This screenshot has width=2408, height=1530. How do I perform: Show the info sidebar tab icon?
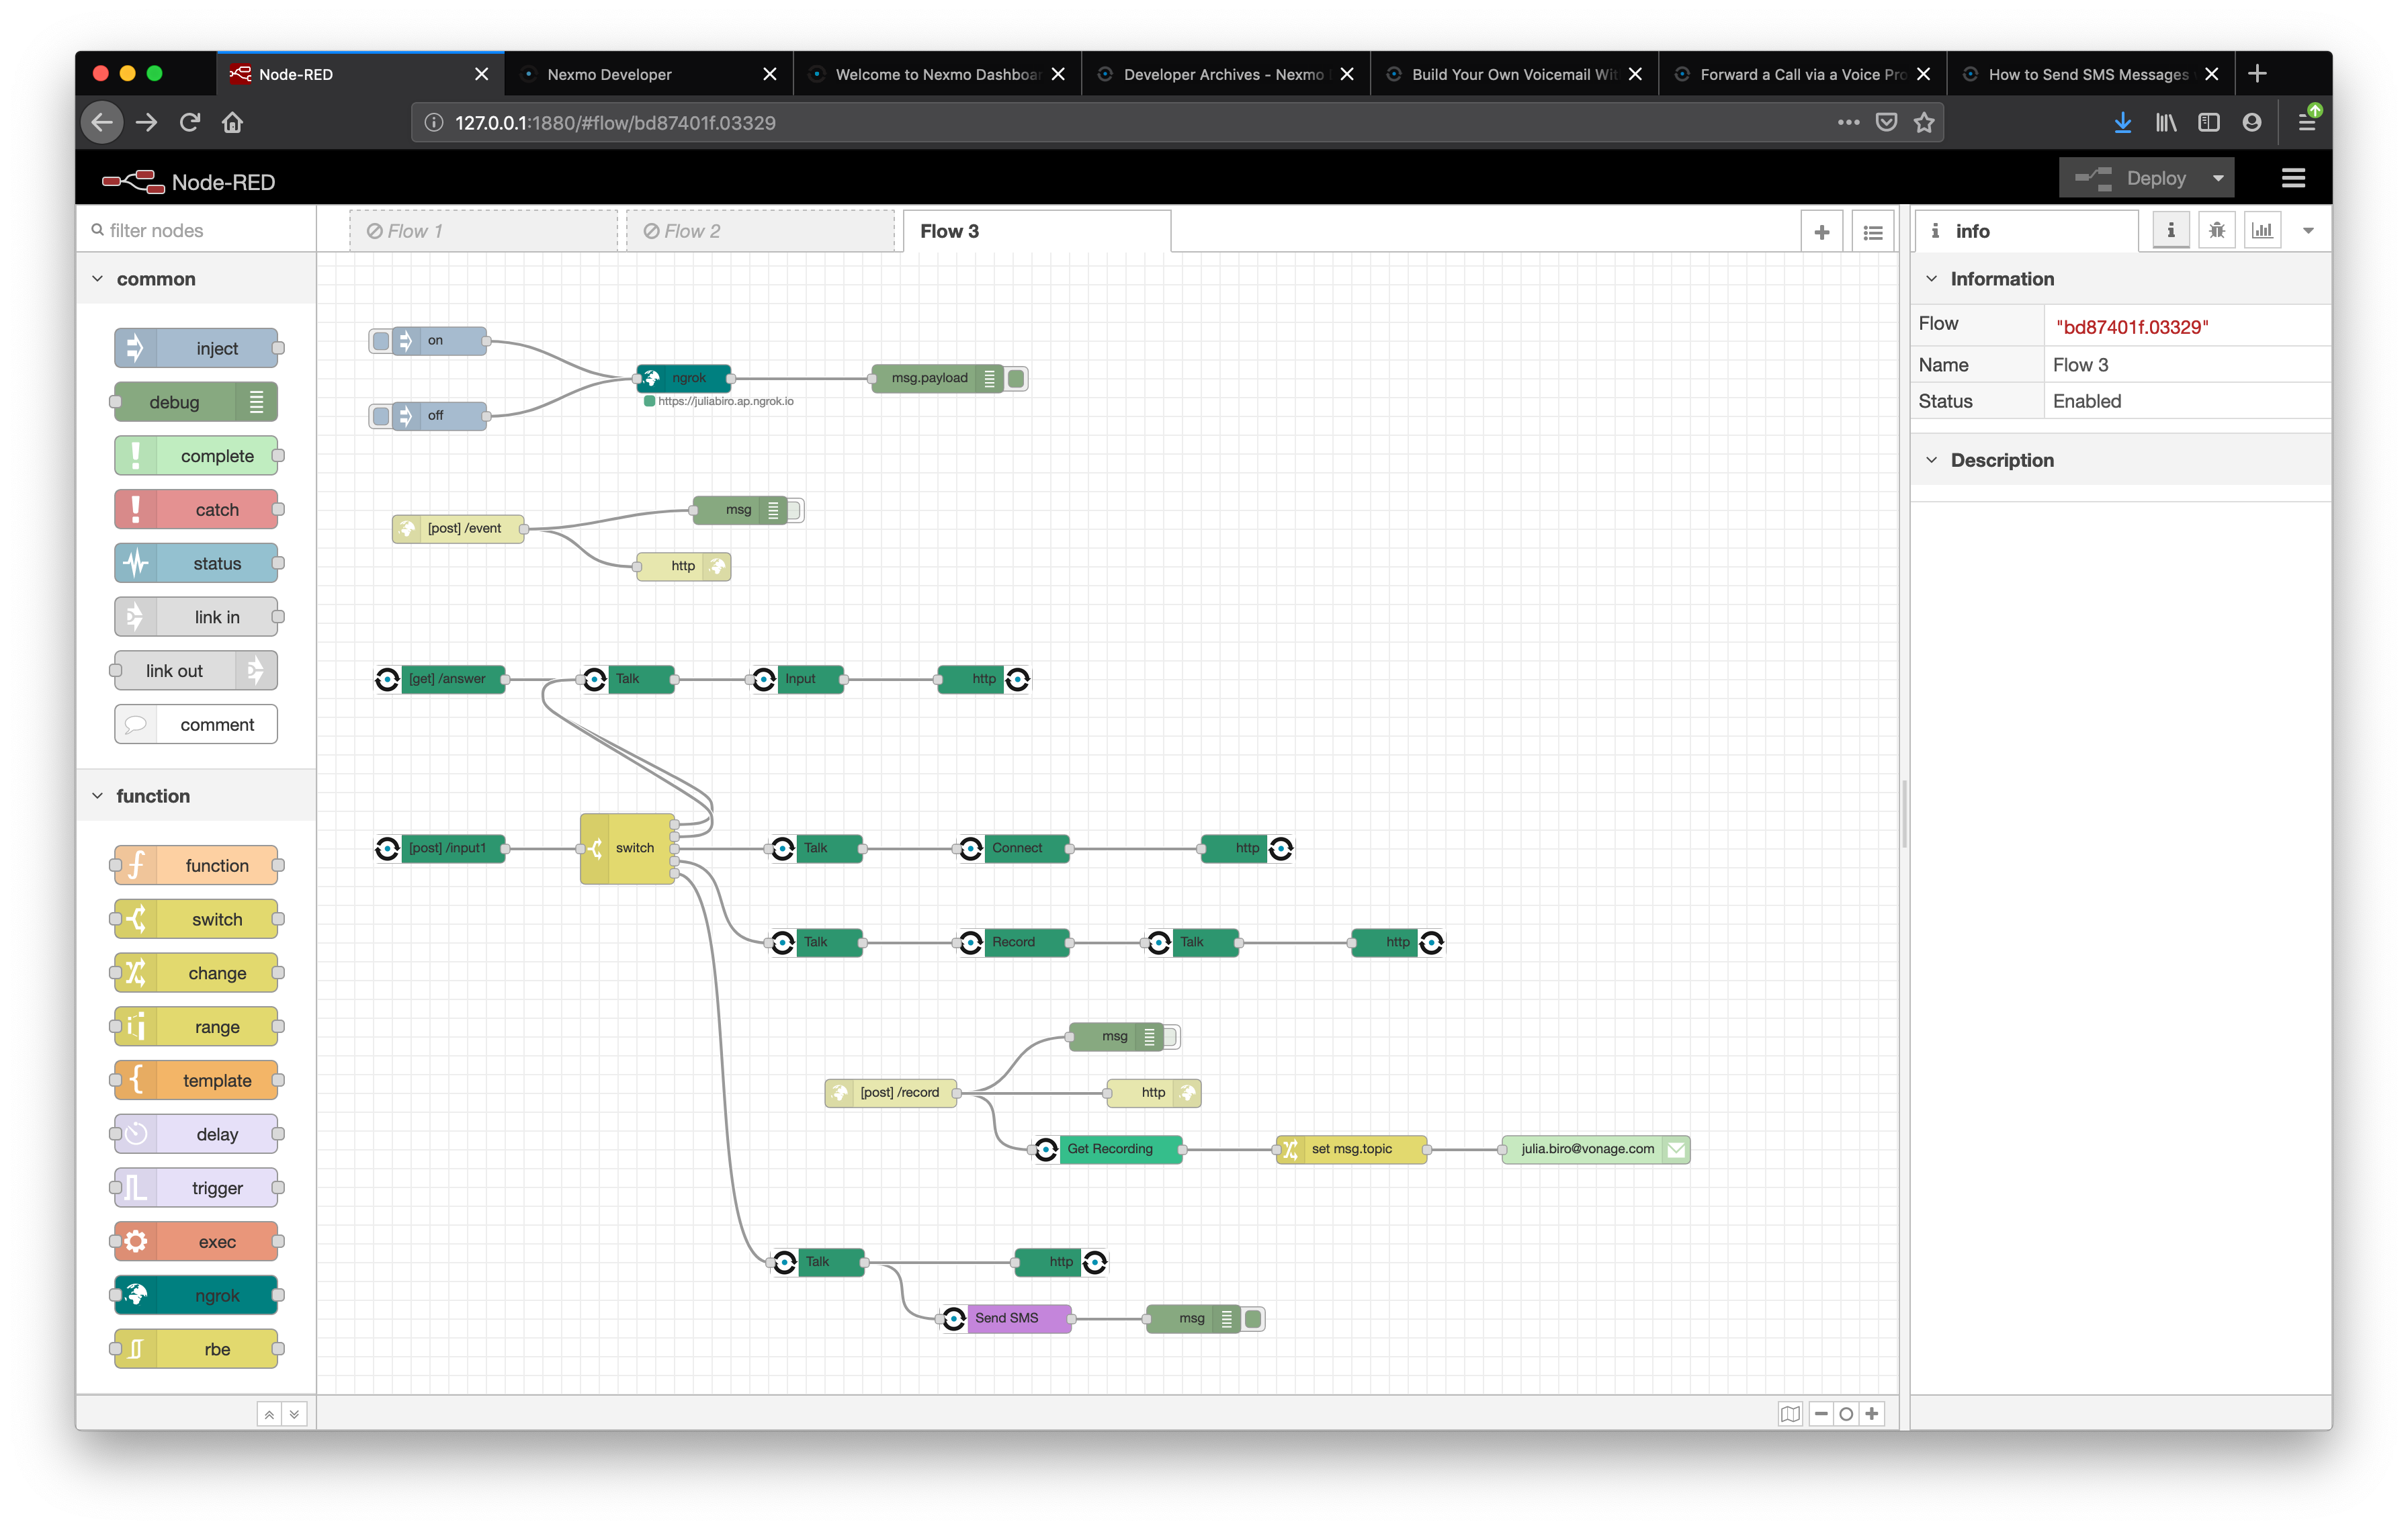coord(2171,231)
